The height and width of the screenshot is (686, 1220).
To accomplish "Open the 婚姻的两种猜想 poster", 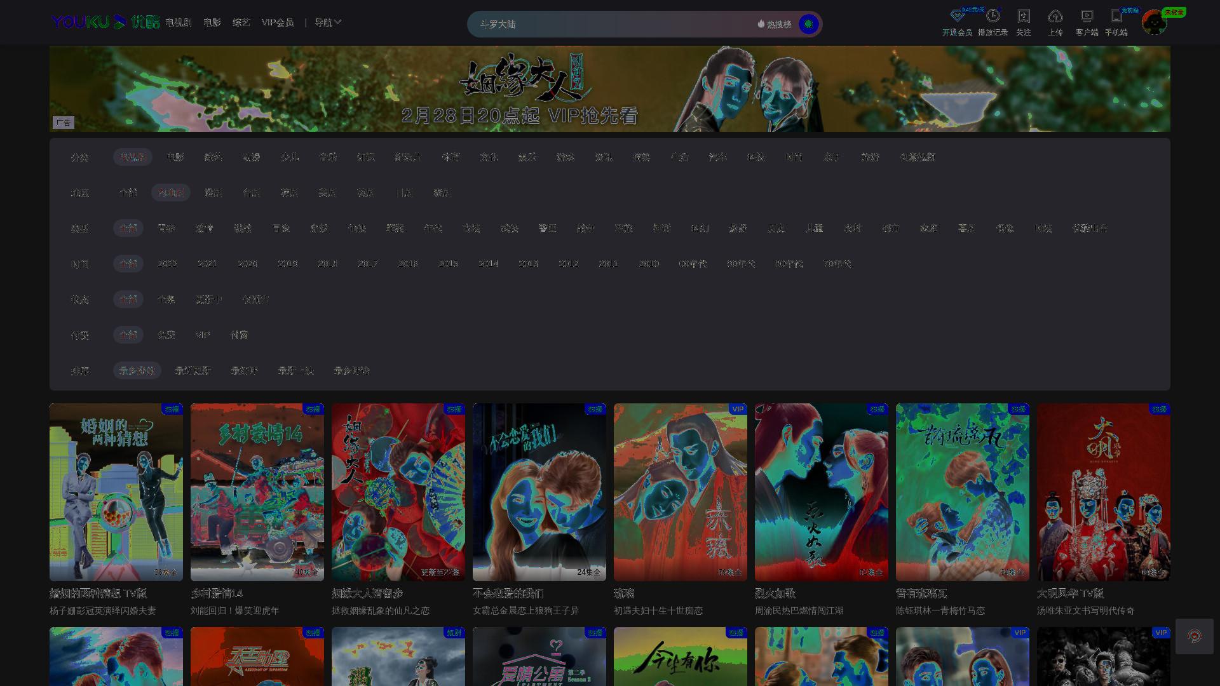I will 116,492.
